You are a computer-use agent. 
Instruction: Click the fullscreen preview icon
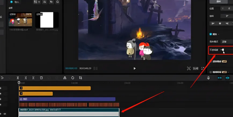(203, 68)
